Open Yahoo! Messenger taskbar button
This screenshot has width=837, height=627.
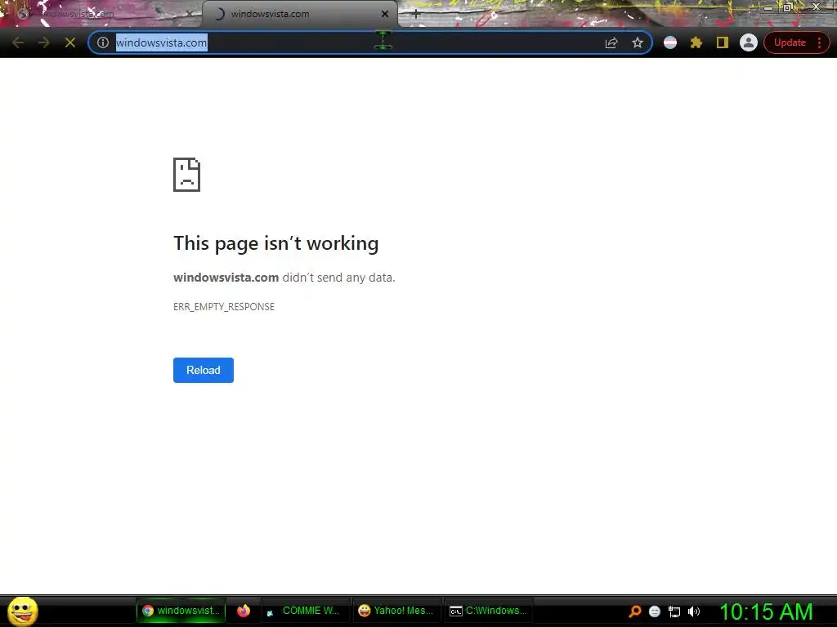pyautogui.click(x=396, y=611)
